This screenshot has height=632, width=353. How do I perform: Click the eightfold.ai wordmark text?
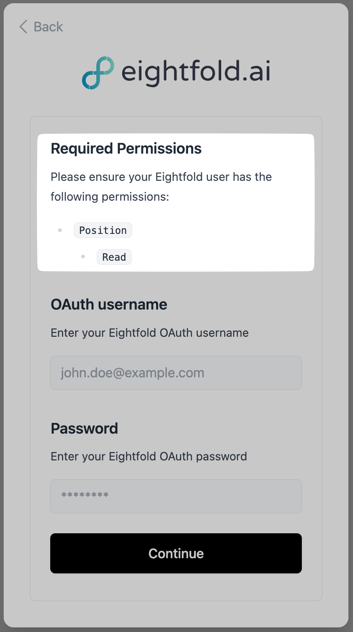pos(195,72)
